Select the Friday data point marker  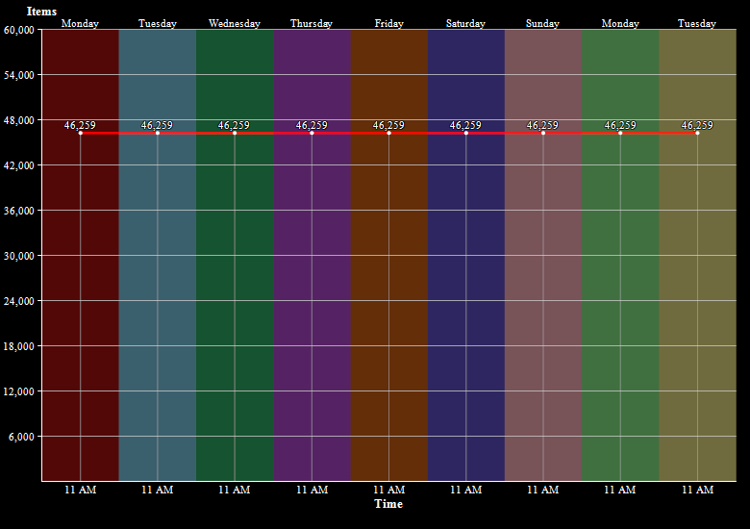pyautogui.click(x=388, y=133)
